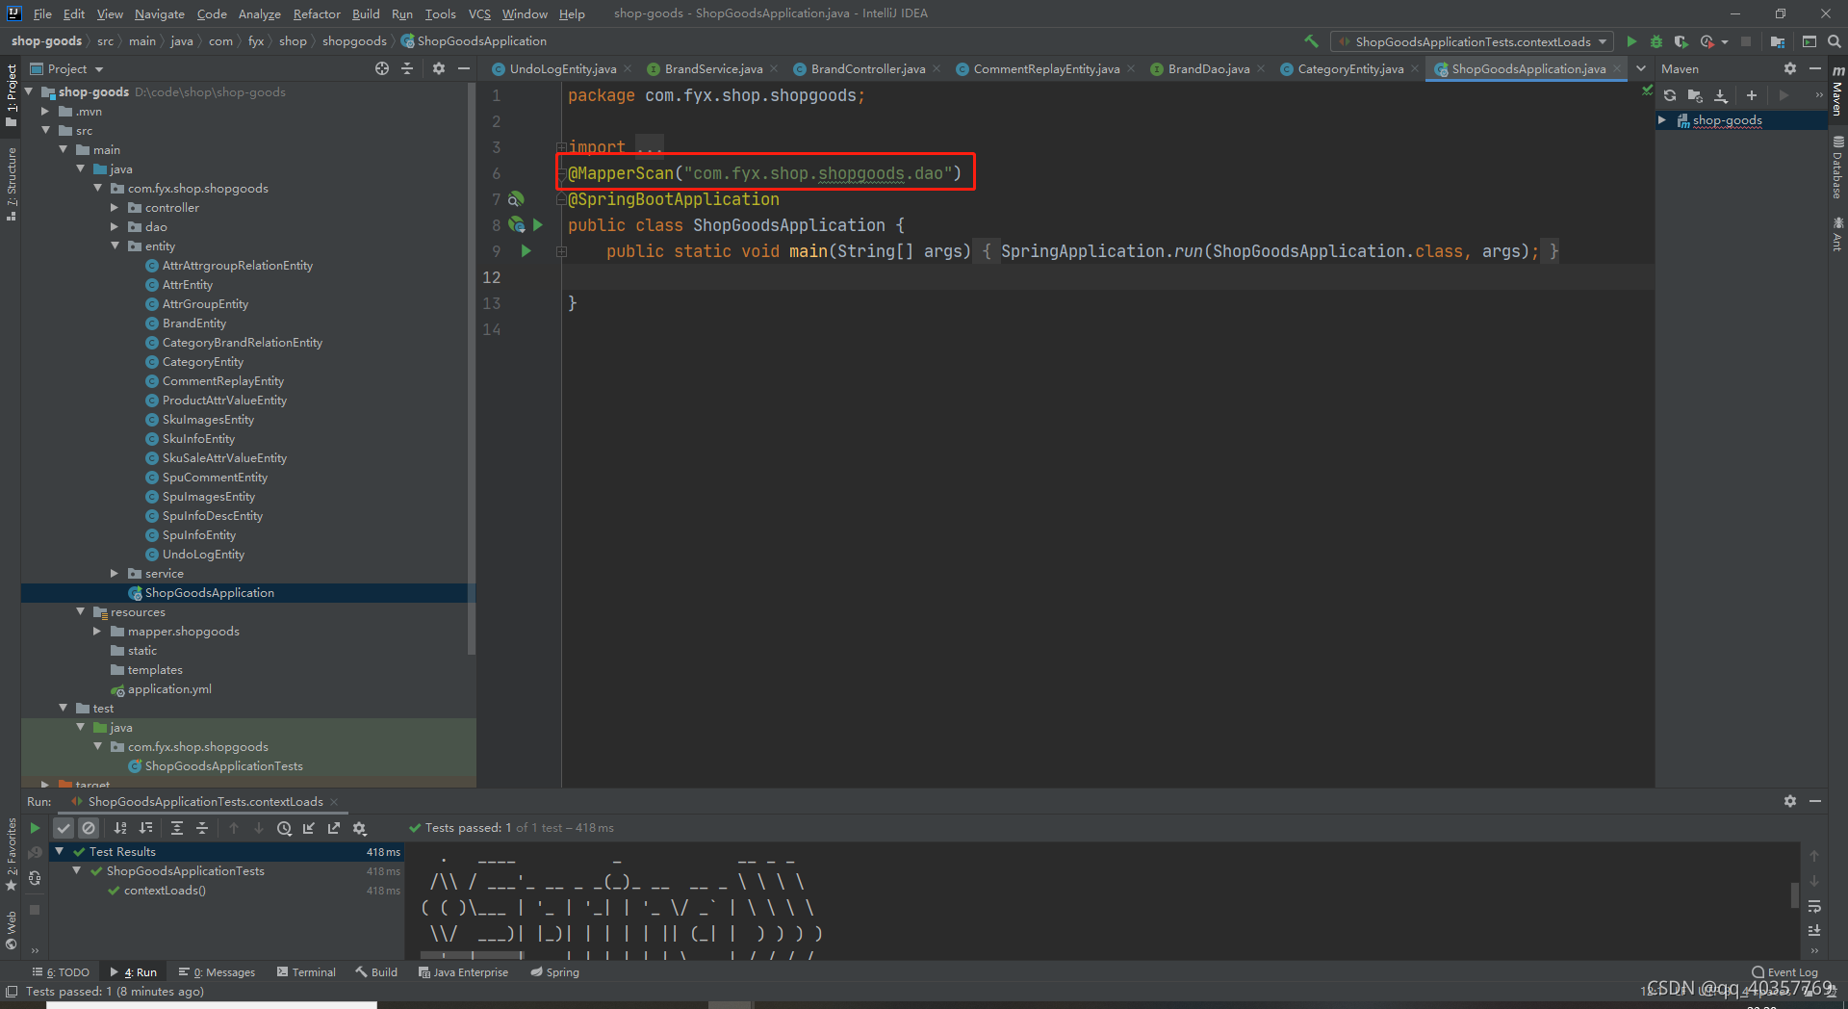Open test runner settings gear
This screenshot has height=1009, width=1848.
(360, 828)
